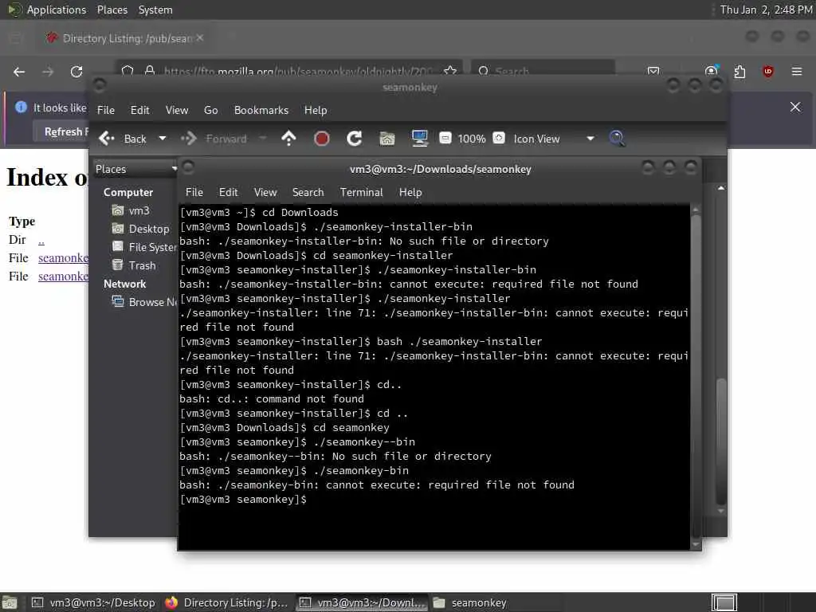Switch to Directory Listing Firefox taskbar entry

tap(227, 602)
